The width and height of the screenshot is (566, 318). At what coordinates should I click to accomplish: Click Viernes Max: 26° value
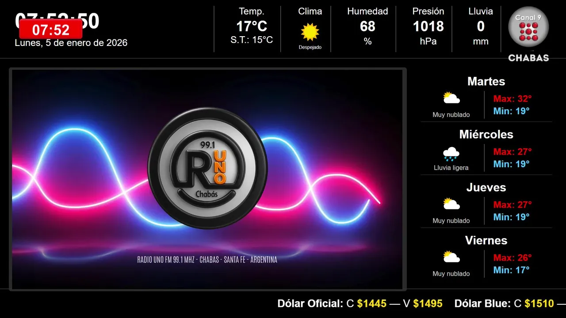(512, 258)
